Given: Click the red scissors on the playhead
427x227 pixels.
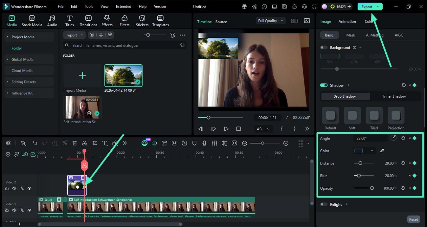Looking at the screenshot, I should point(84,165).
